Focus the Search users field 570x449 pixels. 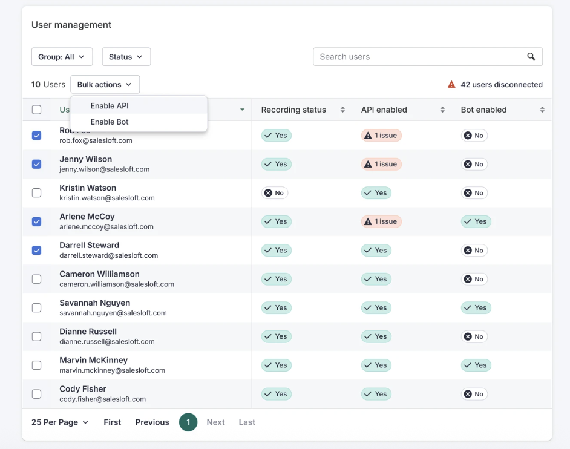coord(427,57)
